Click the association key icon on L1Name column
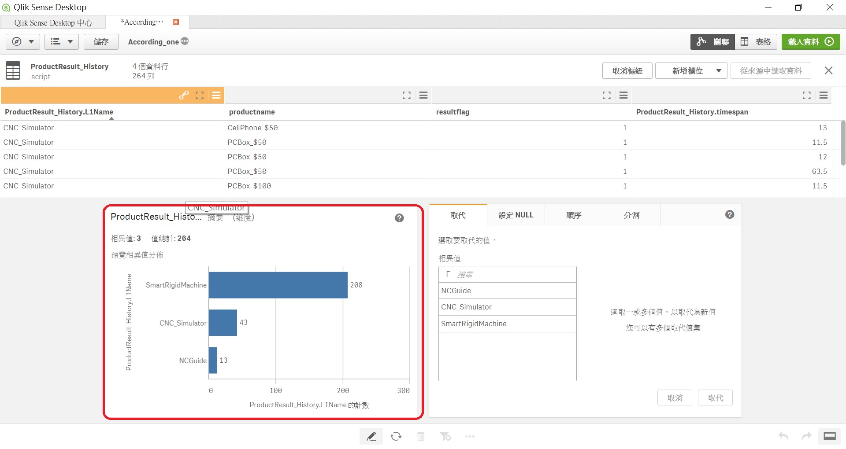The width and height of the screenshot is (846, 449). tap(184, 95)
